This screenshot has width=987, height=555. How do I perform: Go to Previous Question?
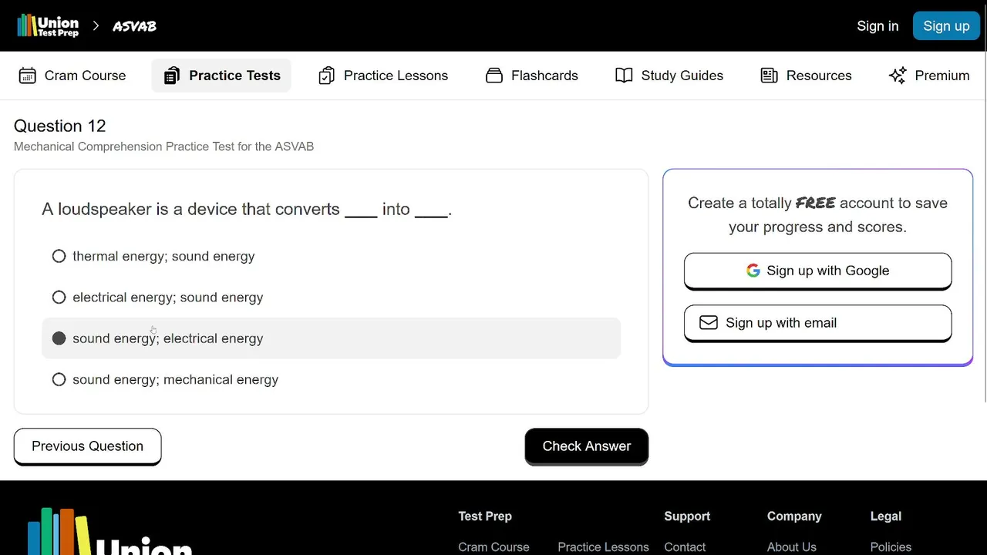87,446
